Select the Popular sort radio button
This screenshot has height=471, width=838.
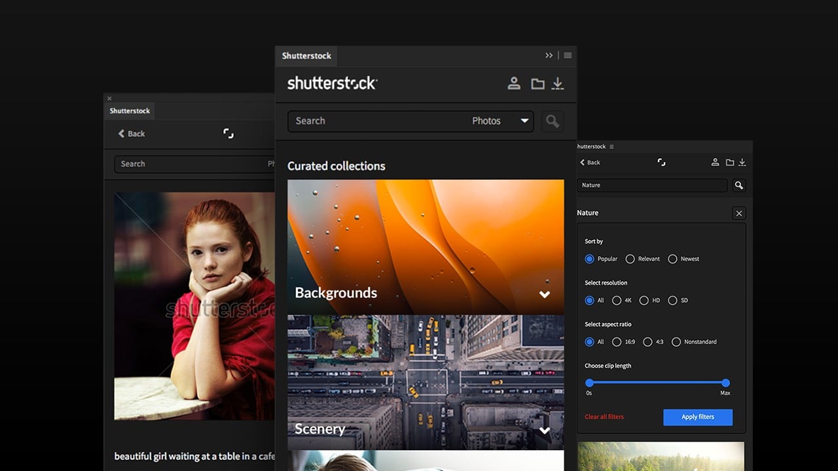coord(589,259)
